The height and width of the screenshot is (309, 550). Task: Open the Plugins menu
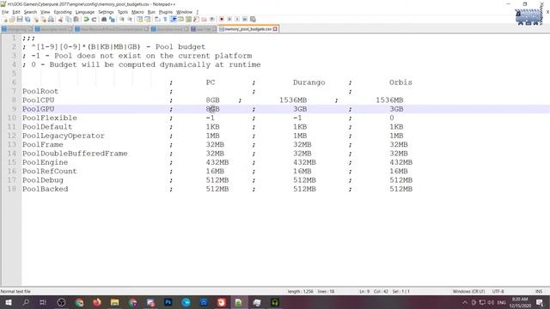coord(166,12)
